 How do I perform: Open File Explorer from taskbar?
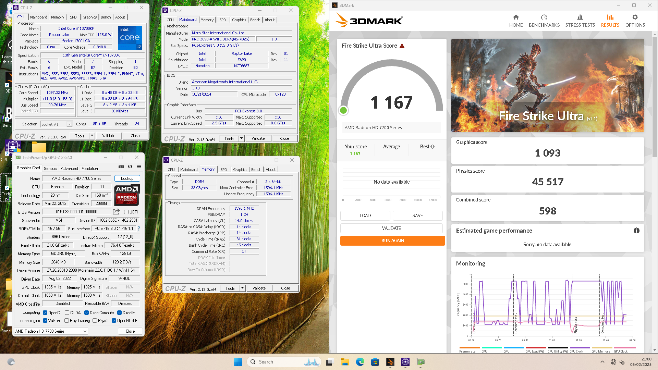point(345,362)
